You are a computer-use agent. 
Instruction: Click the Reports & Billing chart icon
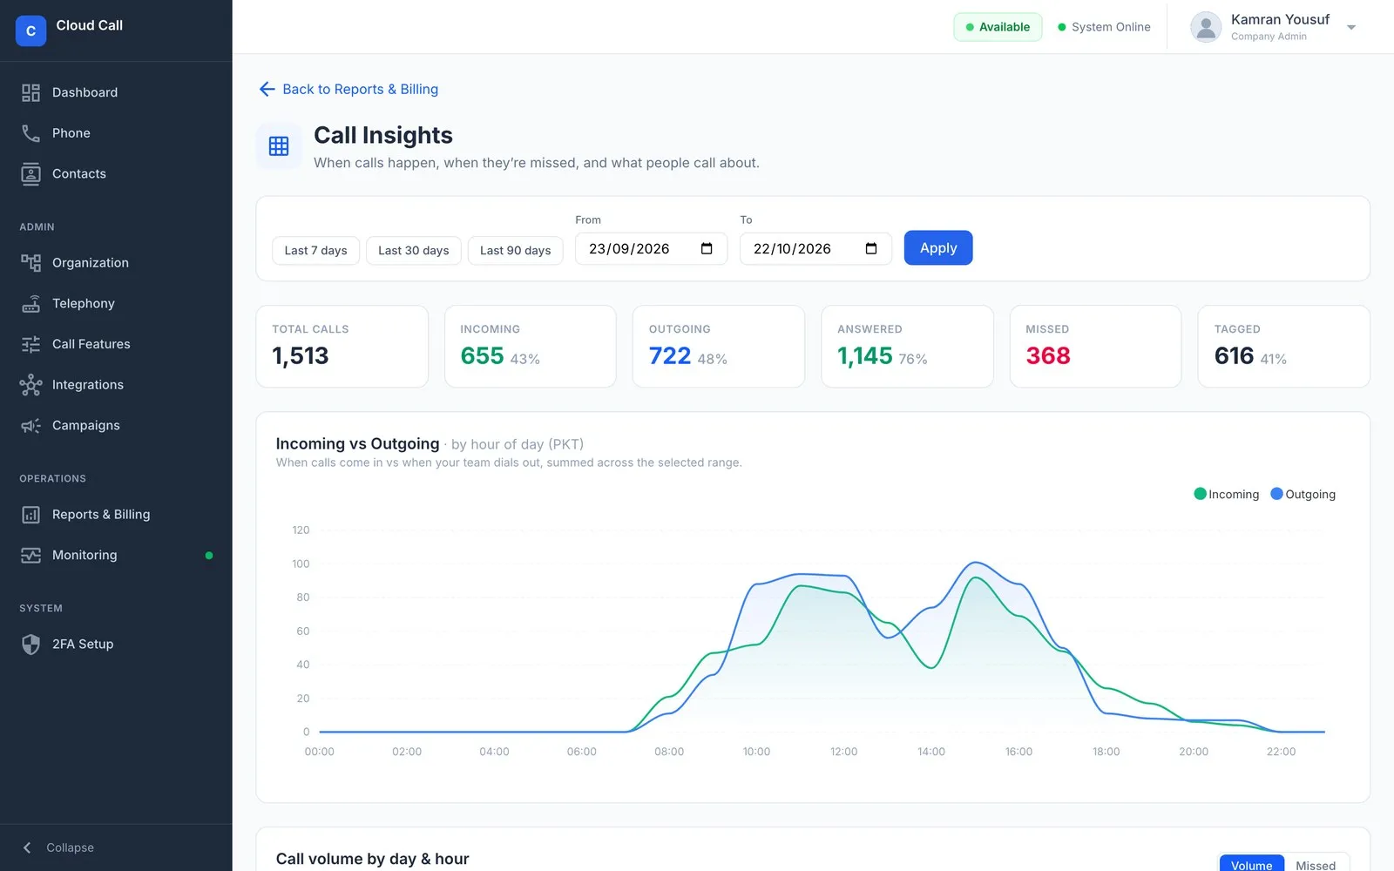point(30,515)
